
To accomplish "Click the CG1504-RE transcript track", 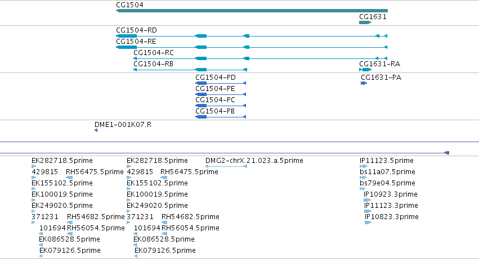I will 252,47.
